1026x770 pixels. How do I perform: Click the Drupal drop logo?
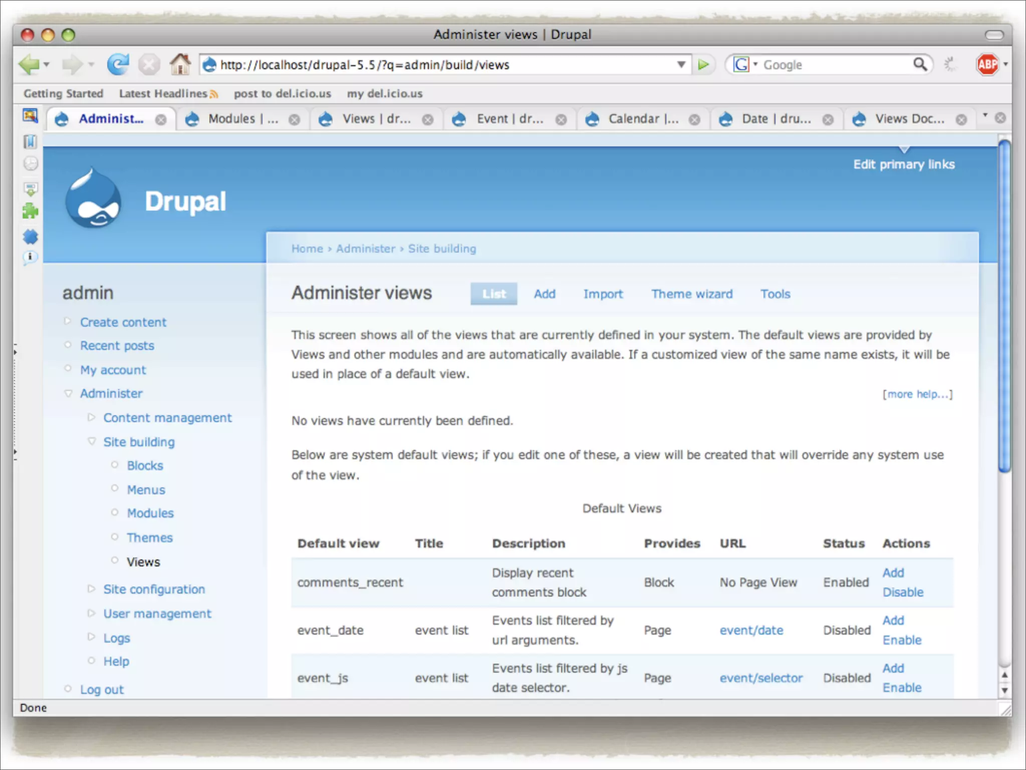click(93, 198)
